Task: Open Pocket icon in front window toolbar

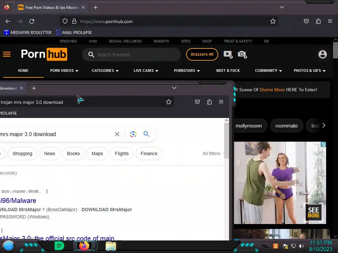Action: pyautogui.click(x=197, y=102)
